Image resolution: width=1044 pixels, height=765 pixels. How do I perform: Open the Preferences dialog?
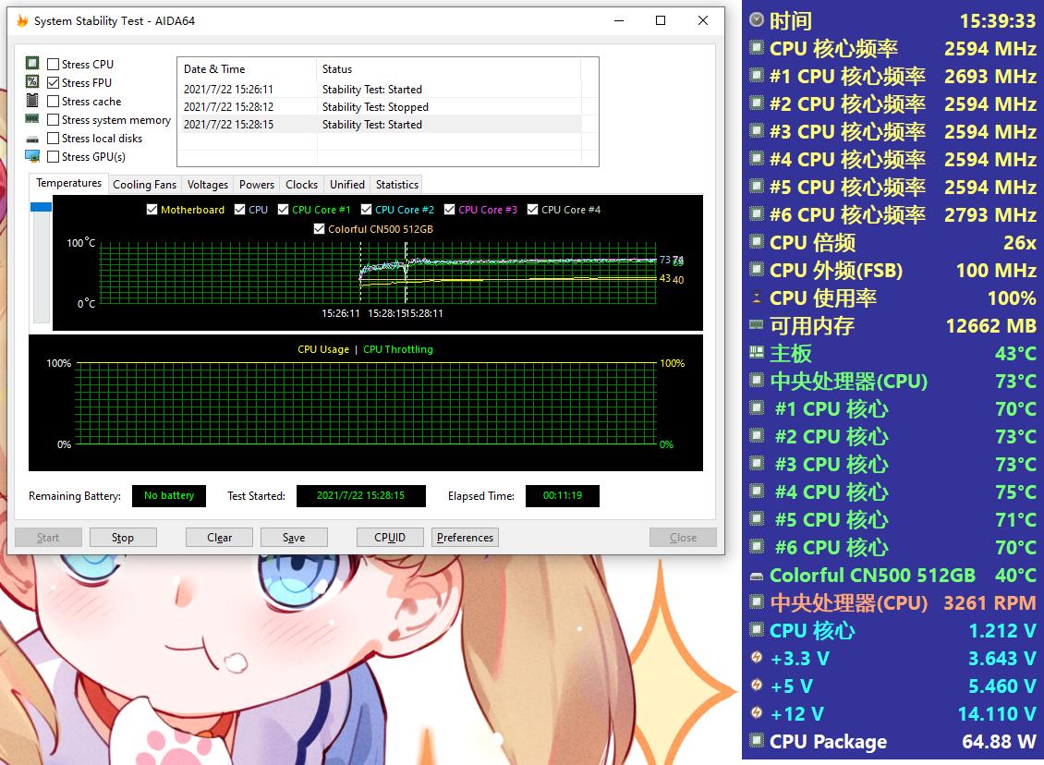(x=465, y=538)
